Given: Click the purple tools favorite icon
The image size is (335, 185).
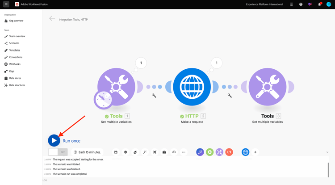Looking at the screenshot, I should point(219,152).
